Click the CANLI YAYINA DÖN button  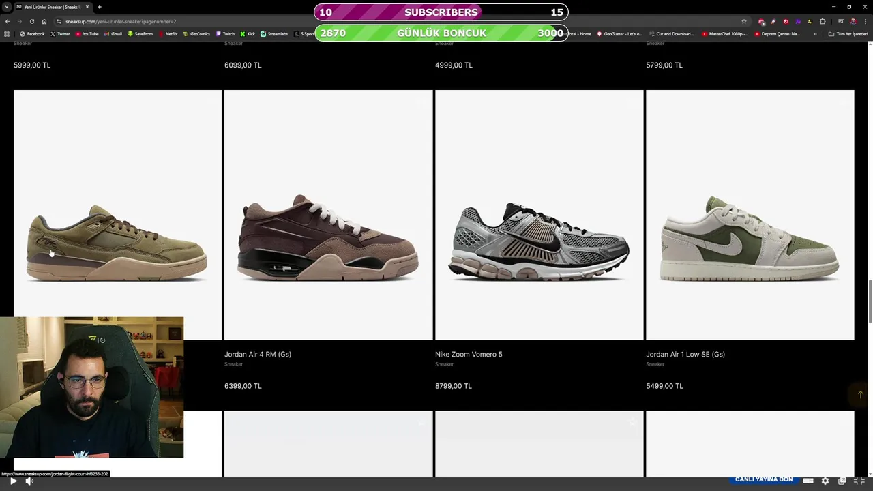click(764, 479)
